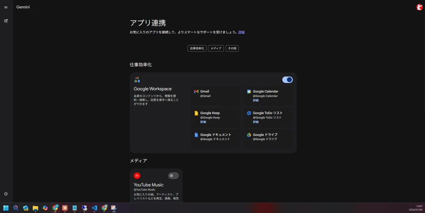Viewport: 425px width, 213px height.
Task: Click the @Google Keep handle text
Action: 210,118
